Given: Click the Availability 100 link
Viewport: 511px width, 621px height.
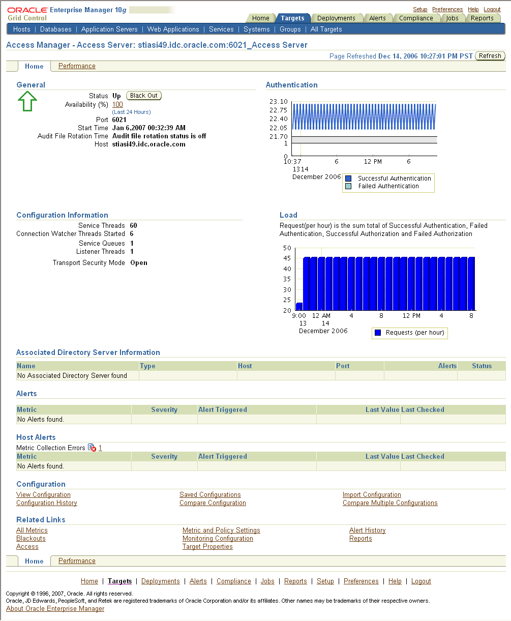Looking at the screenshot, I should tap(117, 104).
